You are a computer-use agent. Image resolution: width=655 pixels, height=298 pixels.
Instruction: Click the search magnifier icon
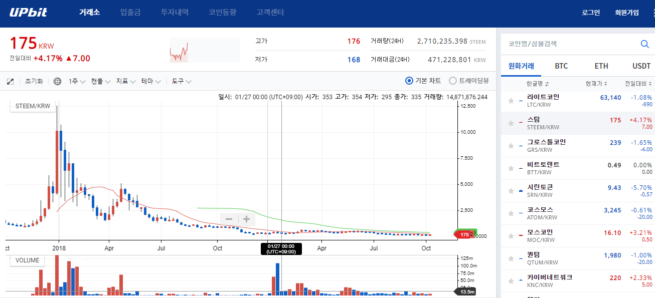pyautogui.click(x=645, y=44)
